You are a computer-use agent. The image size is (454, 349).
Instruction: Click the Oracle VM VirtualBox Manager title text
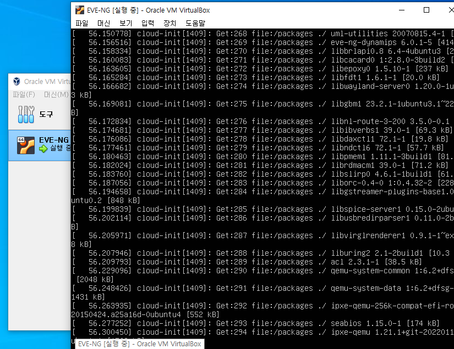[47, 82]
